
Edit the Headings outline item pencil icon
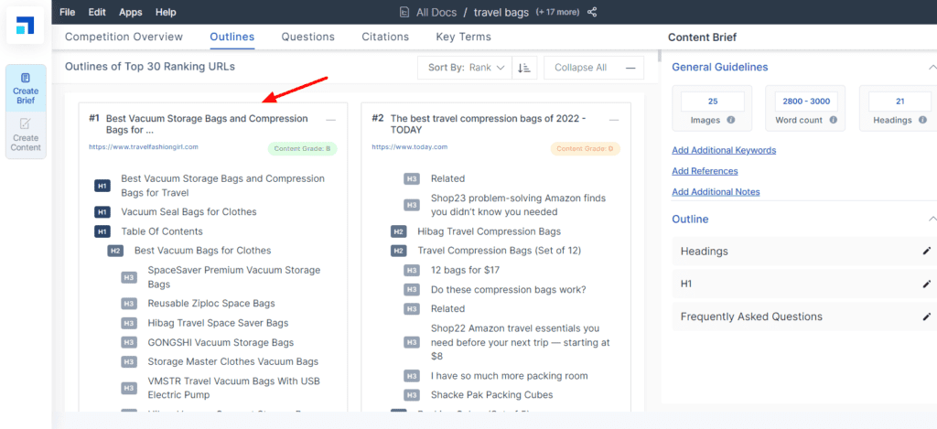point(926,251)
